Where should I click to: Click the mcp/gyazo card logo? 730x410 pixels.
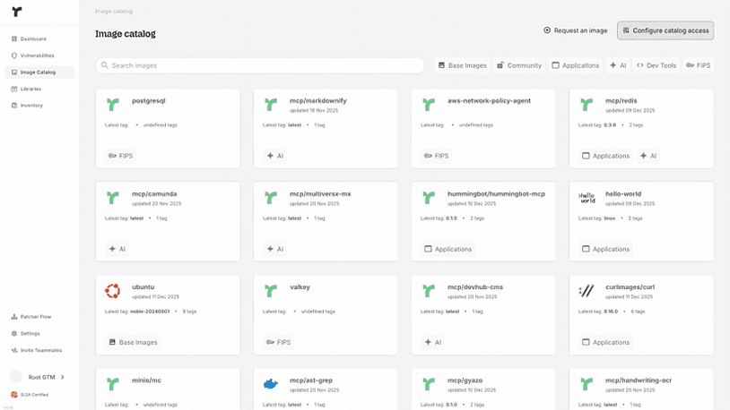pyautogui.click(x=429, y=384)
